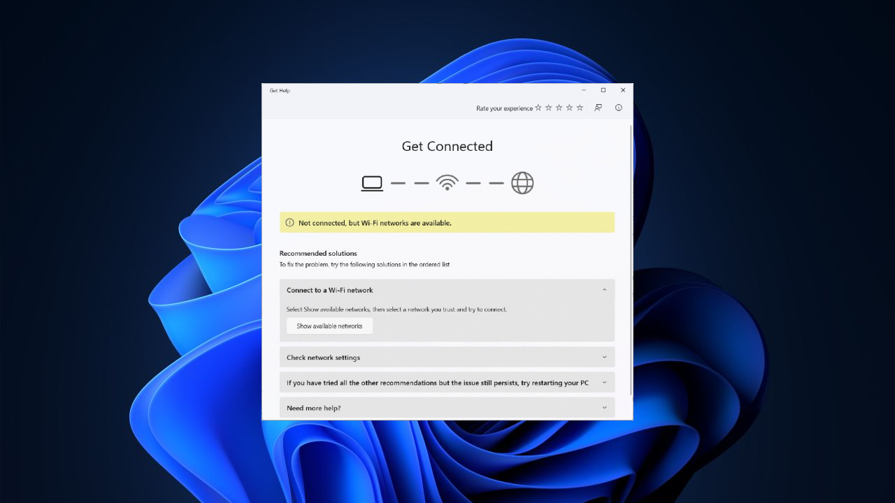The width and height of the screenshot is (895, 503).
Task: Click the info icon at top right
Action: (618, 108)
